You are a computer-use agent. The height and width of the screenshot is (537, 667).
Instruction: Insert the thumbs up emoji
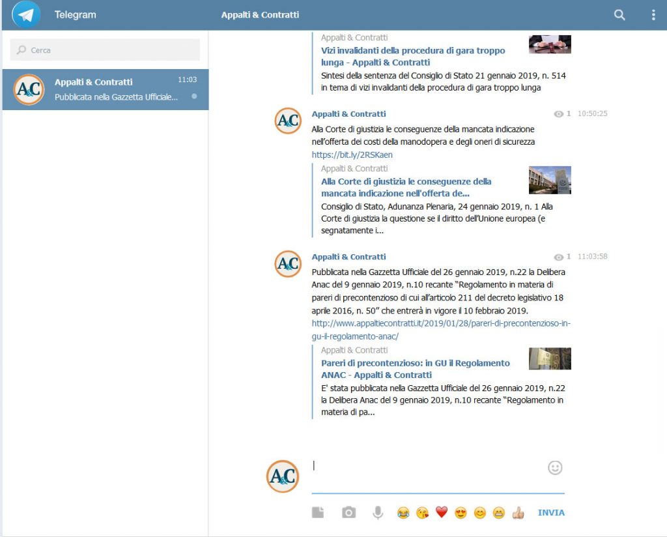click(x=518, y=513)
